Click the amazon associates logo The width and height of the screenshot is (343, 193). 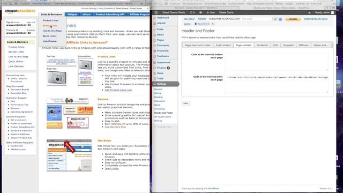[x=20, y=11]
